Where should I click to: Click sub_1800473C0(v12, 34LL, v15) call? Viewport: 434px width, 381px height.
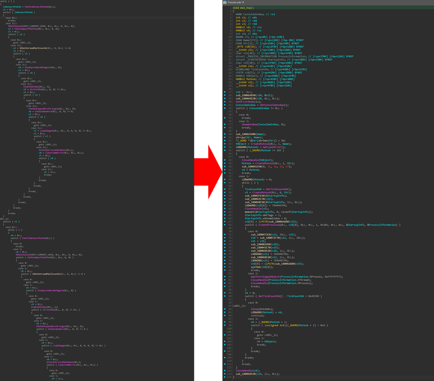(x=273, y=235)
